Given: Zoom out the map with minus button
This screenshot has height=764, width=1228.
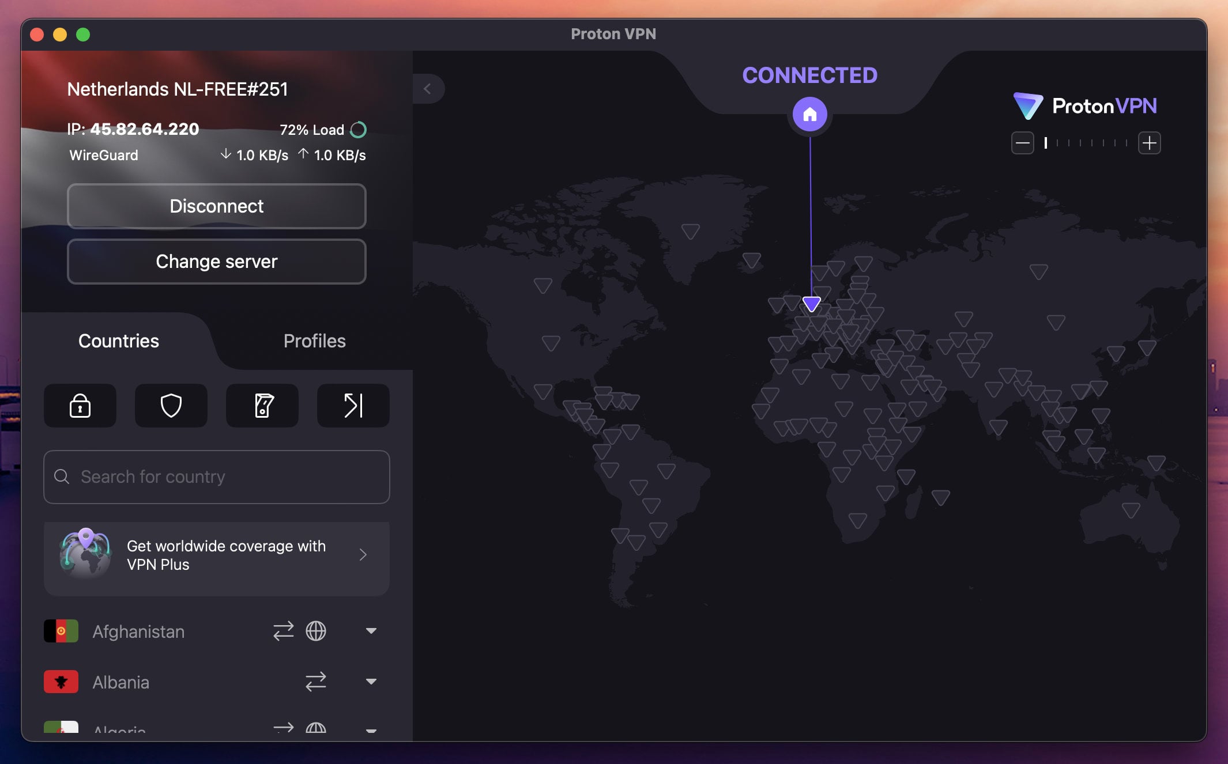Looking at the screenshot, I should coord(1023,143).
